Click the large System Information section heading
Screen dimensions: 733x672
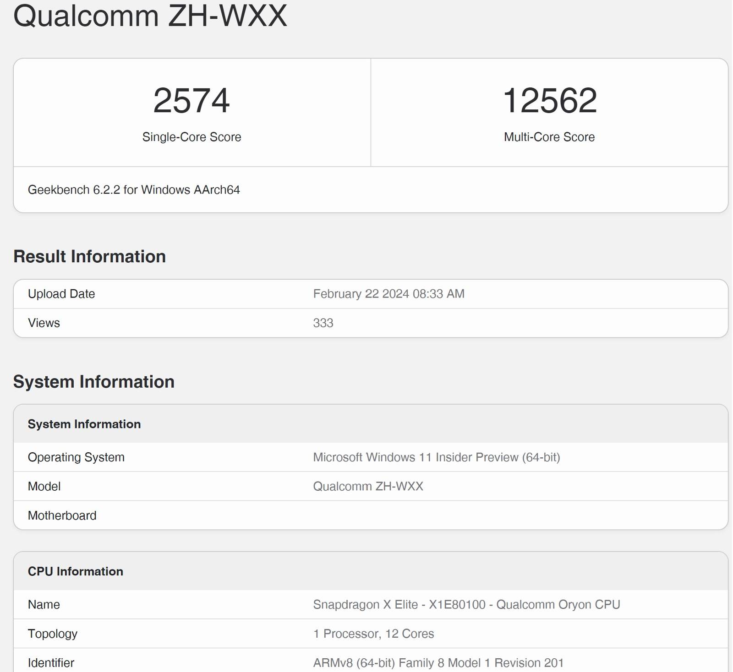[94, 382]
